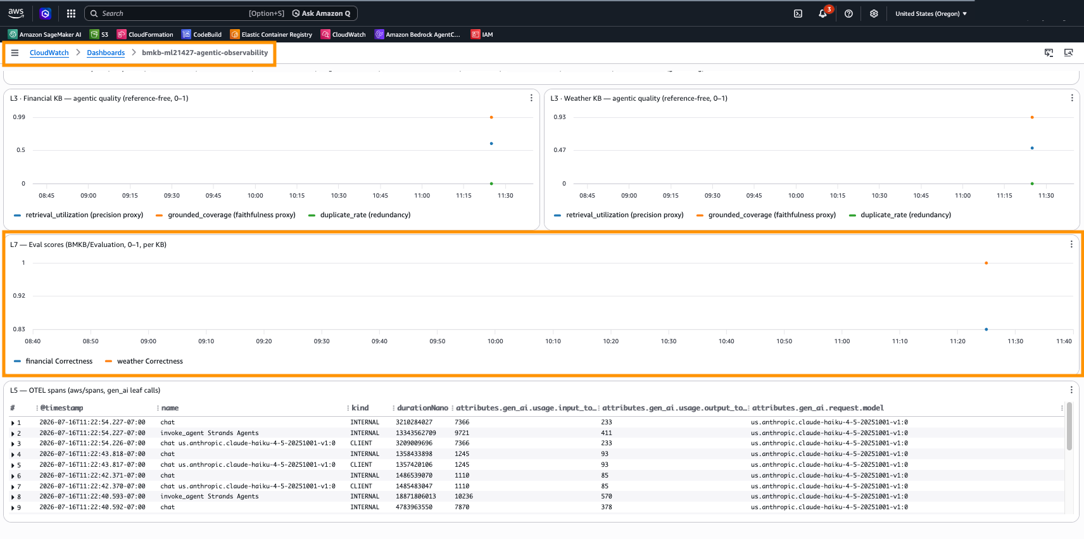Open Weather KB widget actions menu
The height and width of the screenshot is (539, 1084).
[1071, 98]
